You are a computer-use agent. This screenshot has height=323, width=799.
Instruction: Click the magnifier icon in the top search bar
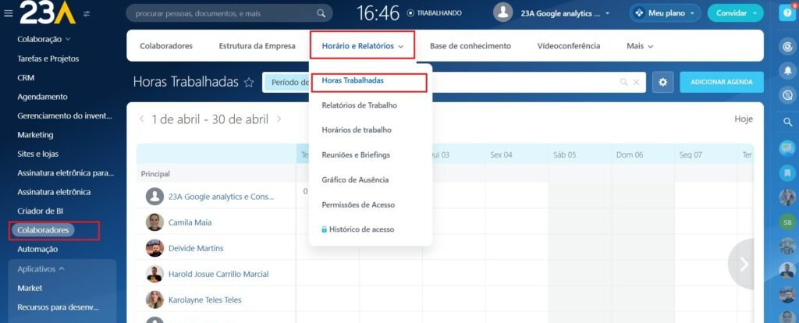[321, 13]
